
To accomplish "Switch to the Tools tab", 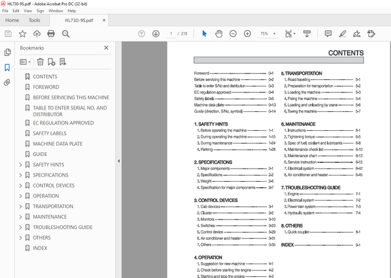I will [34, 20].
